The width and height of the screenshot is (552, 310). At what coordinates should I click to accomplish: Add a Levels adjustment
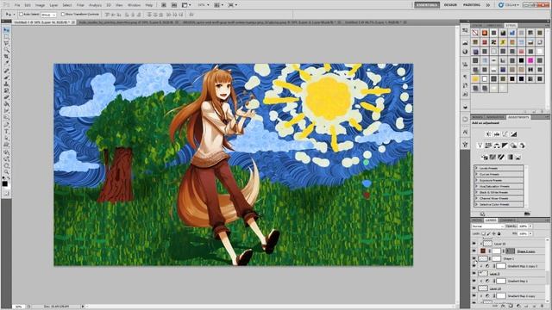click(x=497, y=134)
